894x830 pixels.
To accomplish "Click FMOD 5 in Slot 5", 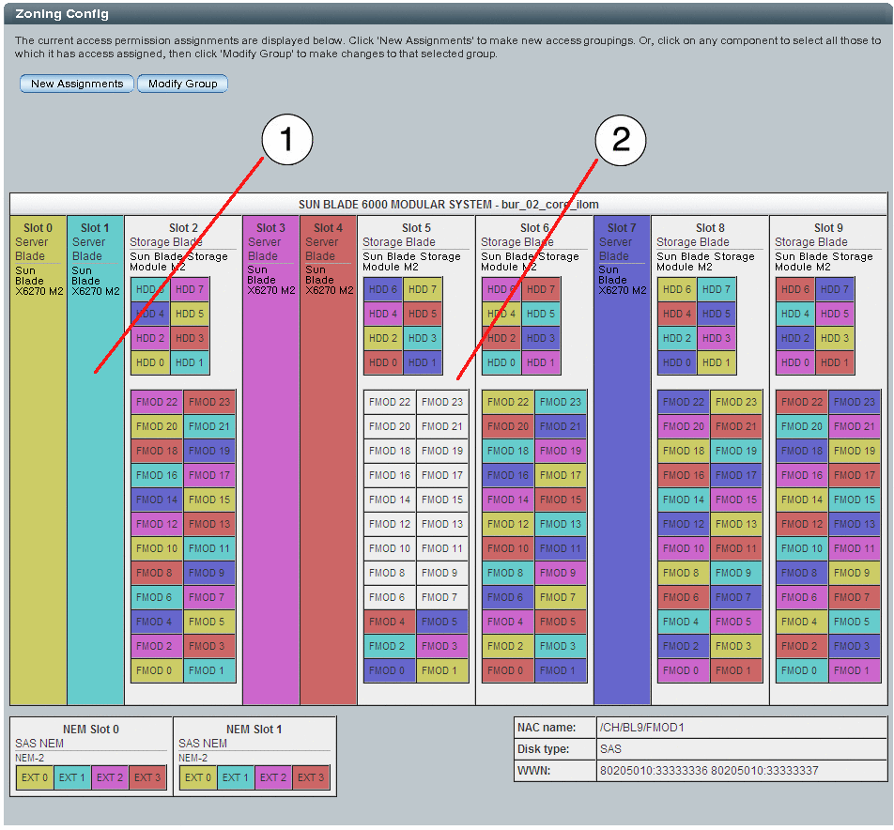I will click(x=442, y=622).
